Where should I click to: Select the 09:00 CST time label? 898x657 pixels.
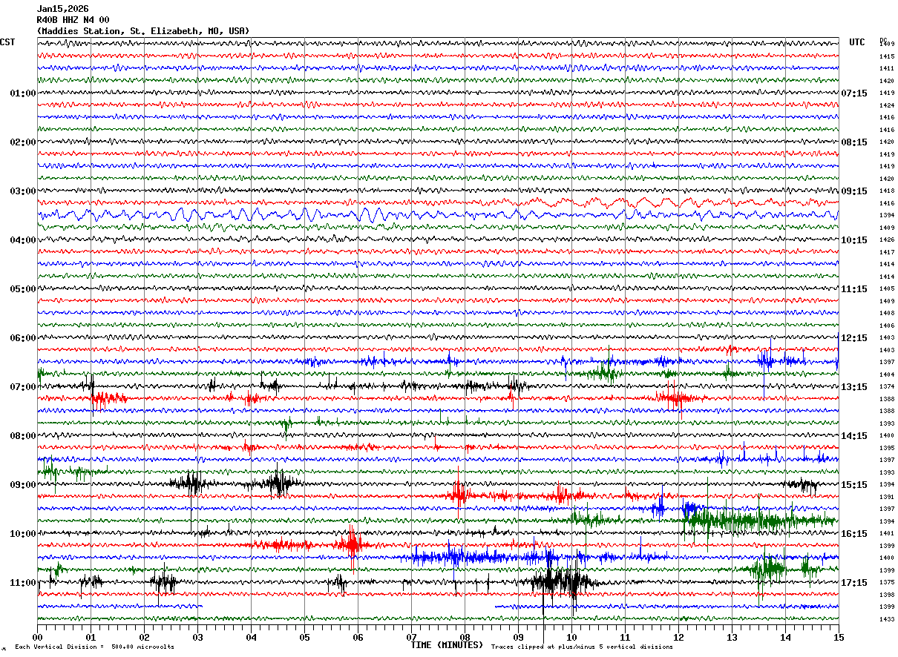[x=22, y=485]
